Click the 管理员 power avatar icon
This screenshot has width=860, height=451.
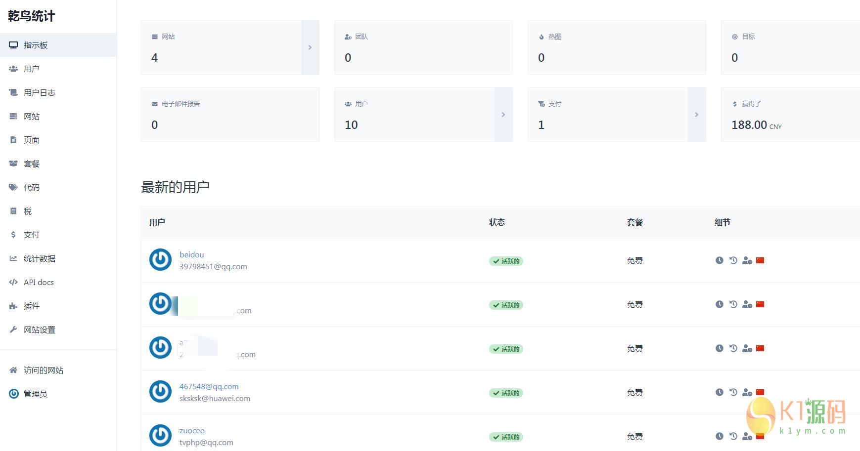[x=14, y=394]
